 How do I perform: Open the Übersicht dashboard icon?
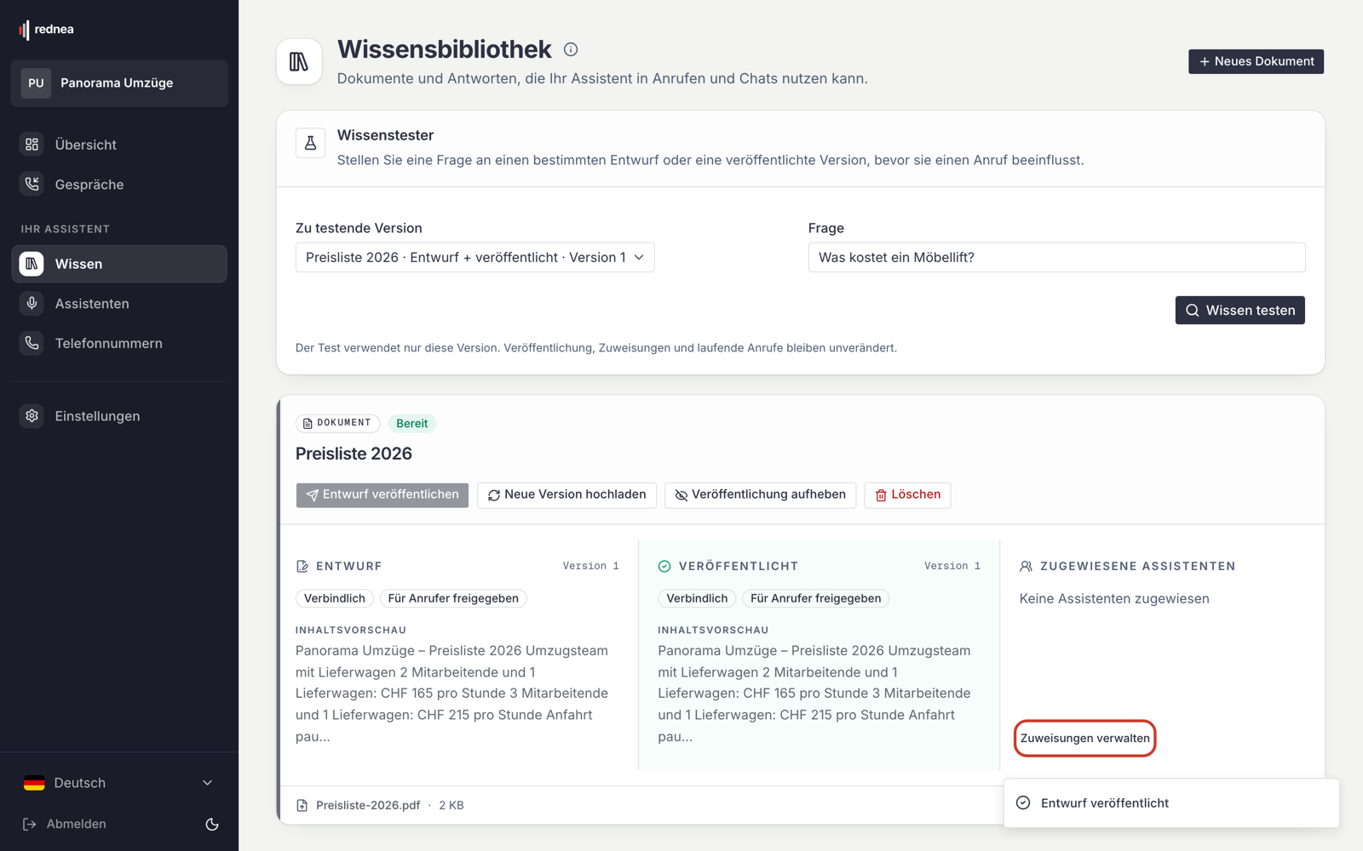[x=32, y=145]
